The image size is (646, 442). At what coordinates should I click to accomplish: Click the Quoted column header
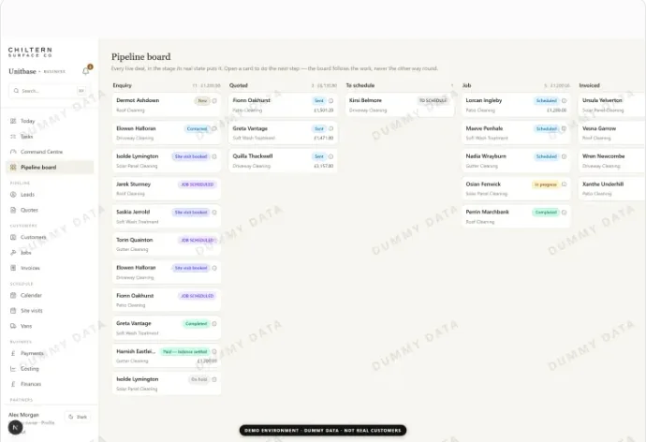[x=239, y=85]
